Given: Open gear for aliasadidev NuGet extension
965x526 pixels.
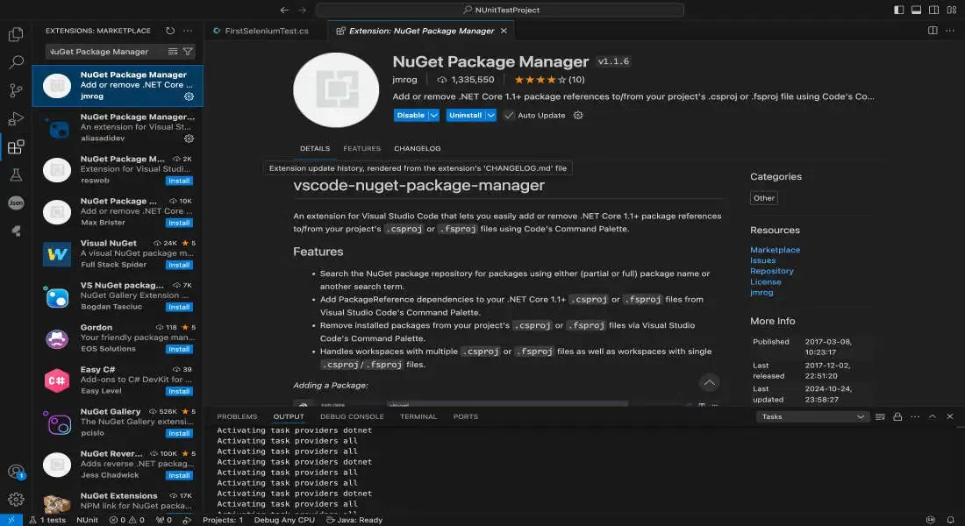Looking at the screenshot, I should pyautogui.click(x=189, y=139).
